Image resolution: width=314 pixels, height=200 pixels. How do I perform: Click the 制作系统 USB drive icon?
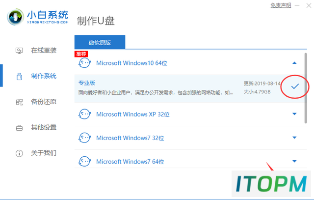(19, 76)
